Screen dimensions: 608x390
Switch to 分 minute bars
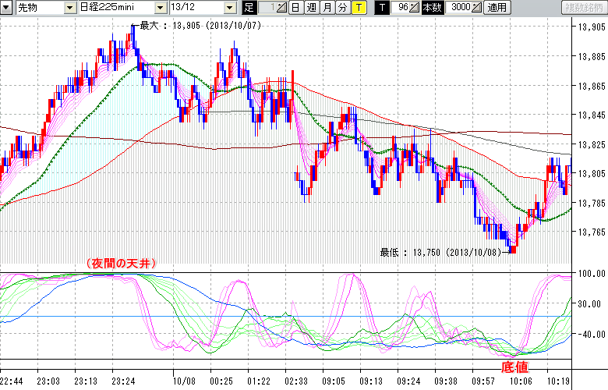[341, 8]
